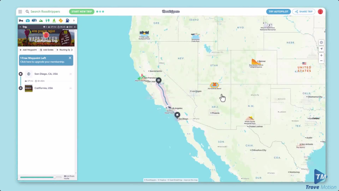Select the California, USA waypoint
The image size is (339, 191).
[x=43, y=88]
